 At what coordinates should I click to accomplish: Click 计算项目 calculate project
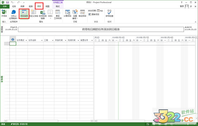pos(67,13)
